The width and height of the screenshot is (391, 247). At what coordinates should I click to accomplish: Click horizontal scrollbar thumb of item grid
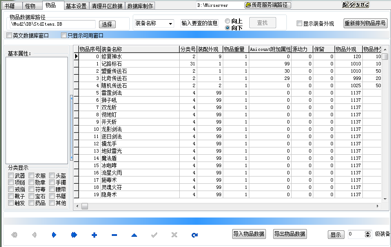point(85,206)
